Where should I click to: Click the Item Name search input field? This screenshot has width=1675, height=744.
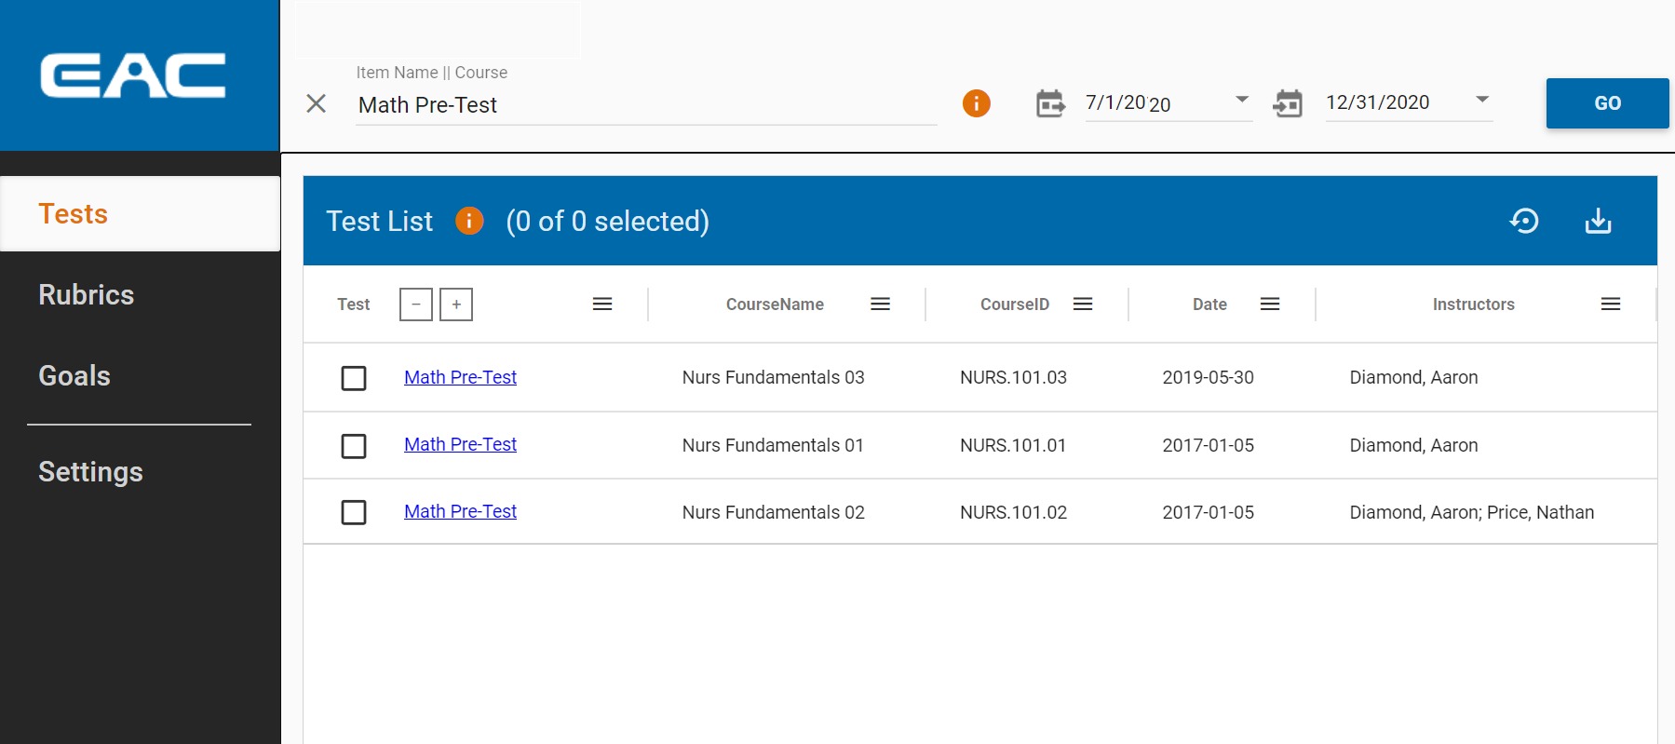point(645,105)
